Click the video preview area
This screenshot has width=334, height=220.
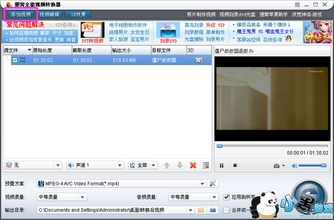click(x=272, y=99)
